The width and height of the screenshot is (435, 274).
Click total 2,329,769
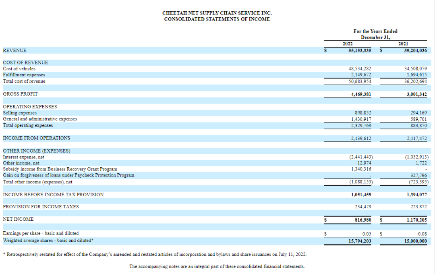pyautogui.click(x=361, y=125)
